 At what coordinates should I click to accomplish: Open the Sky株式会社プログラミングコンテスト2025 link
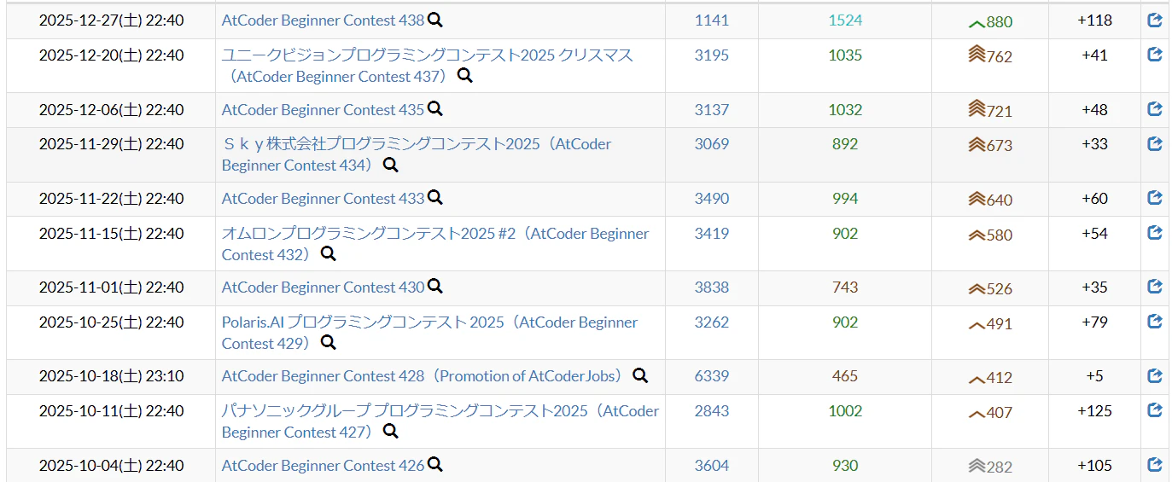tap(417, 154)
